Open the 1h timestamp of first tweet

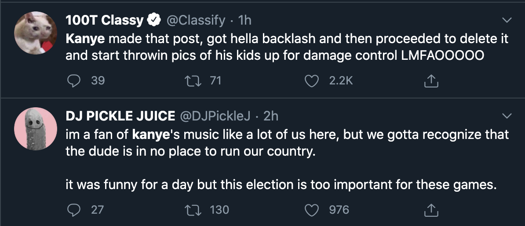244,20
